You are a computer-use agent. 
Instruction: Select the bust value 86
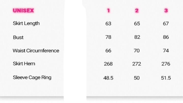(x=166, y=37)
